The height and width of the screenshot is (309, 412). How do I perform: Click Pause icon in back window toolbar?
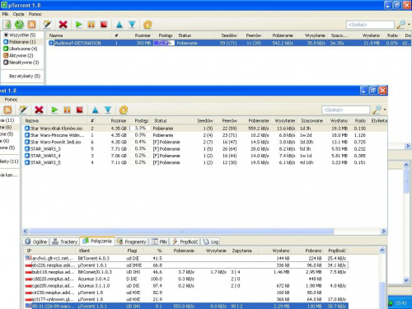click(x=91, y=25)
